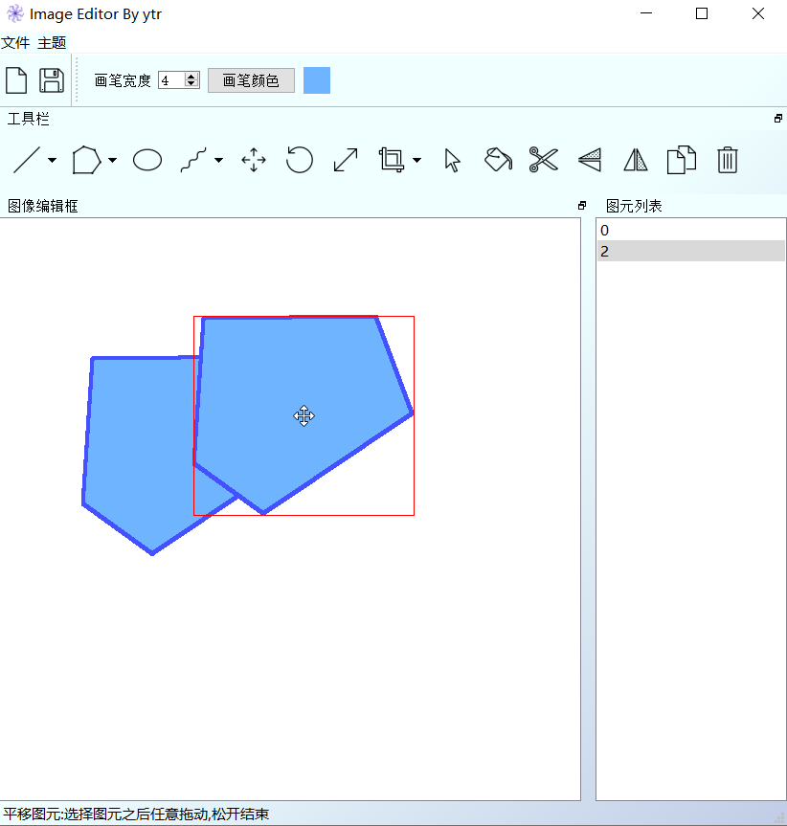Select the crop/clip tool
The height and width of the screenshot is (826, 787).
coord(392,160)
